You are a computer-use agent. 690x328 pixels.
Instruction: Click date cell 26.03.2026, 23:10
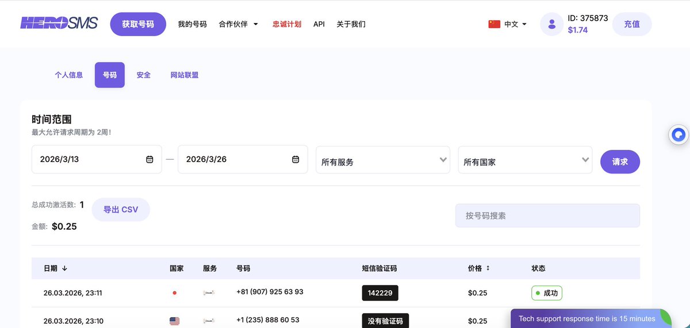74,321
